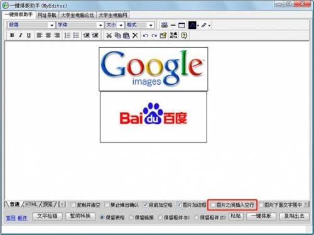Decrease indent of paragraph
Screen dimensions: 314x235
click(x=86, y=35)
